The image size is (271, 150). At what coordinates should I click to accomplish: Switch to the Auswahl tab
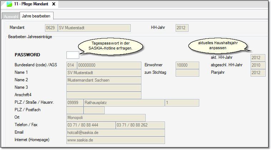point(11,16)
